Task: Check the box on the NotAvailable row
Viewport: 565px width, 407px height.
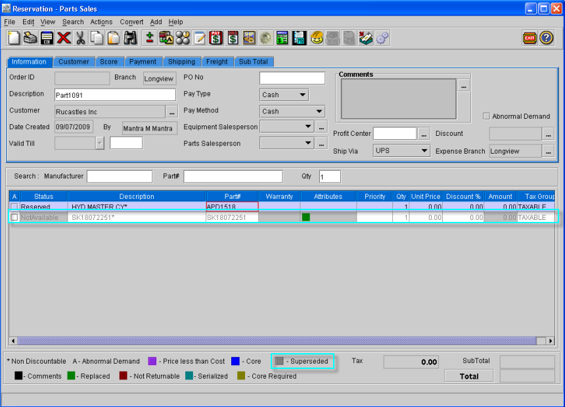Action: [x=14, y=217]
